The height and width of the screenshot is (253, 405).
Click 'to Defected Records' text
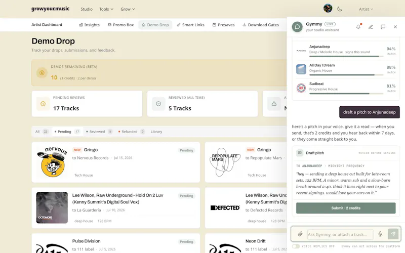[264, 210]
